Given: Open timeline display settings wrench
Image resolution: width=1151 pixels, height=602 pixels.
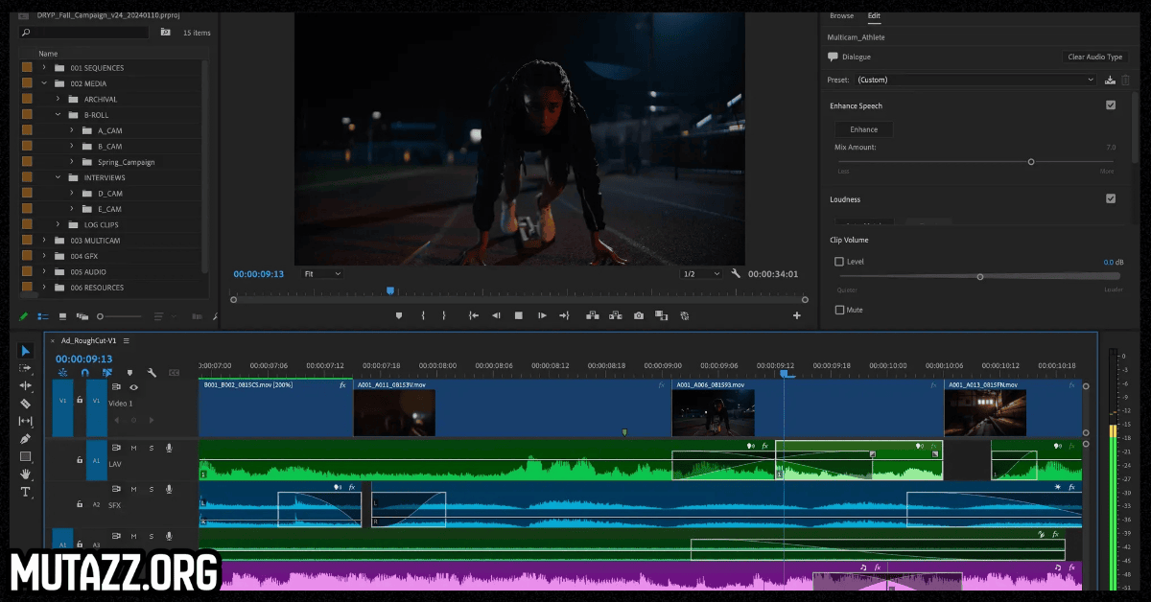Looking at the screenshot, I should [152, 372].
